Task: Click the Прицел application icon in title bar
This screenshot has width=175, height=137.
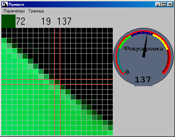Action: pyautogui.click(x=5, y=5)
